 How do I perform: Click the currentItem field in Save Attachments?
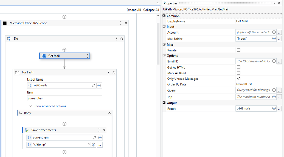61,137
